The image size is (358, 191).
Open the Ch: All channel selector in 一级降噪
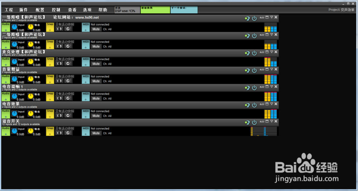[107, 29]
